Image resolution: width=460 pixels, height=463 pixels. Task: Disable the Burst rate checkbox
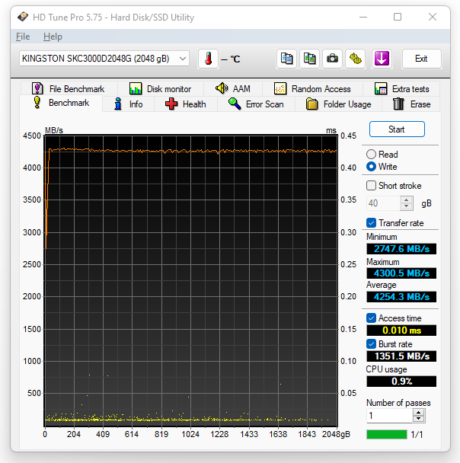click(x=371, y=344)
